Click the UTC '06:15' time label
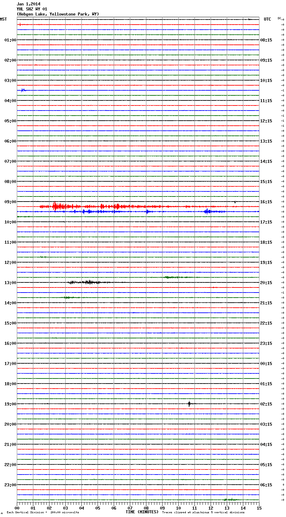The image size is (286, 517). click(266, 485)
